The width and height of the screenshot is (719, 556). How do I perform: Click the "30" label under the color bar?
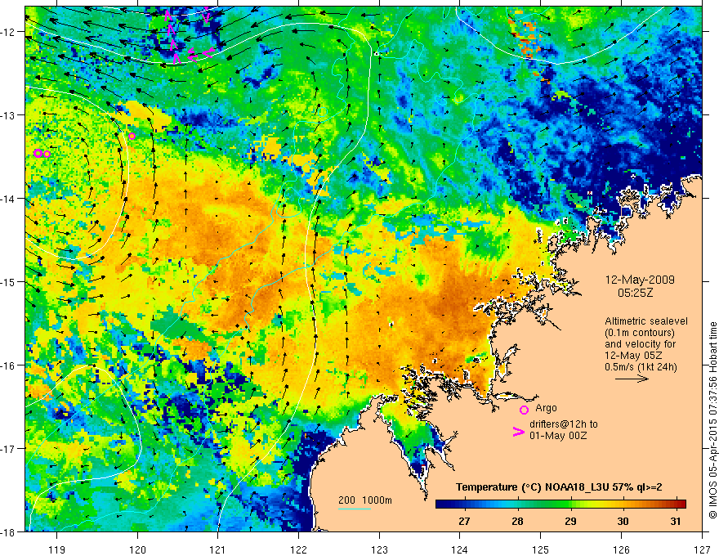tap(623, 522)
